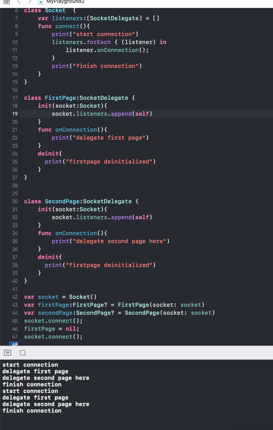Open the related items grid icon
Viewport: 273px width, 430px height.
pos(6,2)
